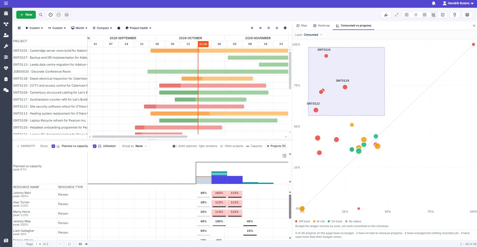The image size is (477, 247).
Task: Select the columns board view icon
Action: click(443, 15)
